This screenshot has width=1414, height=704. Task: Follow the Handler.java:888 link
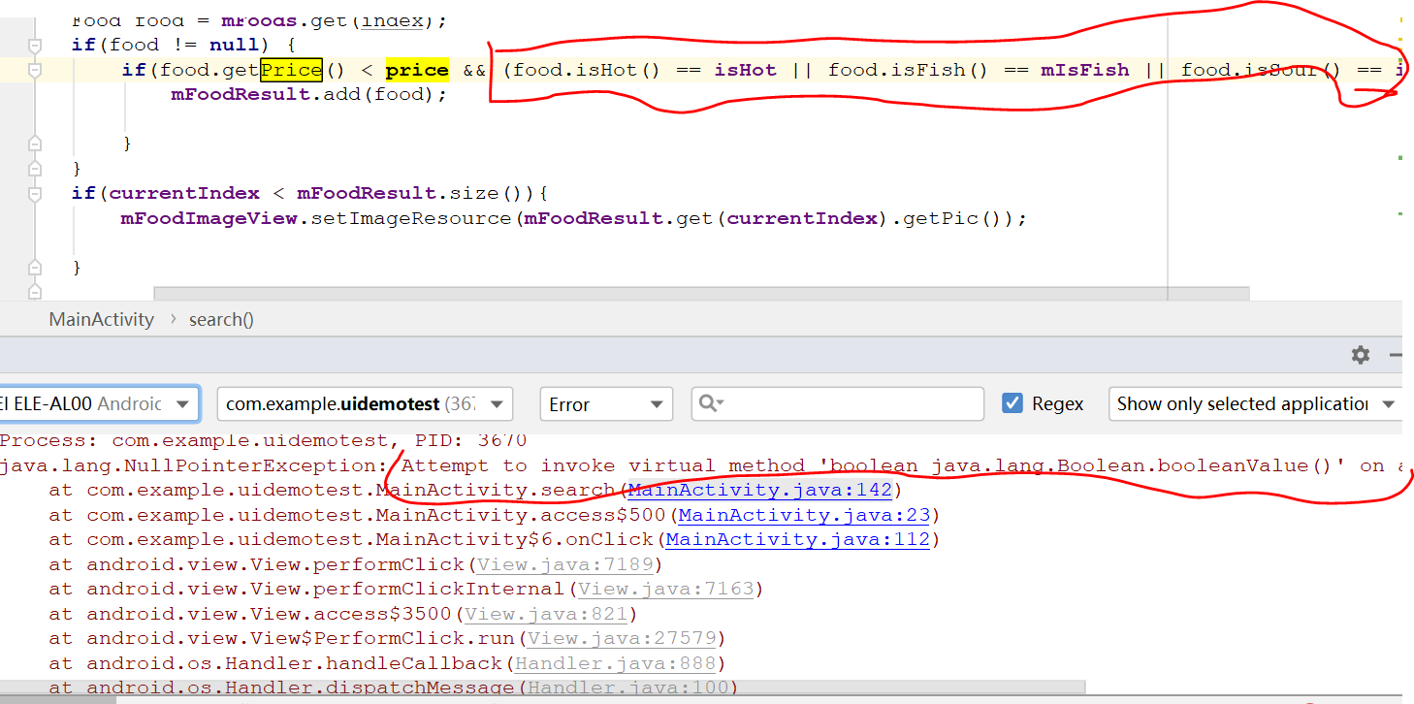tap(614, 663)
